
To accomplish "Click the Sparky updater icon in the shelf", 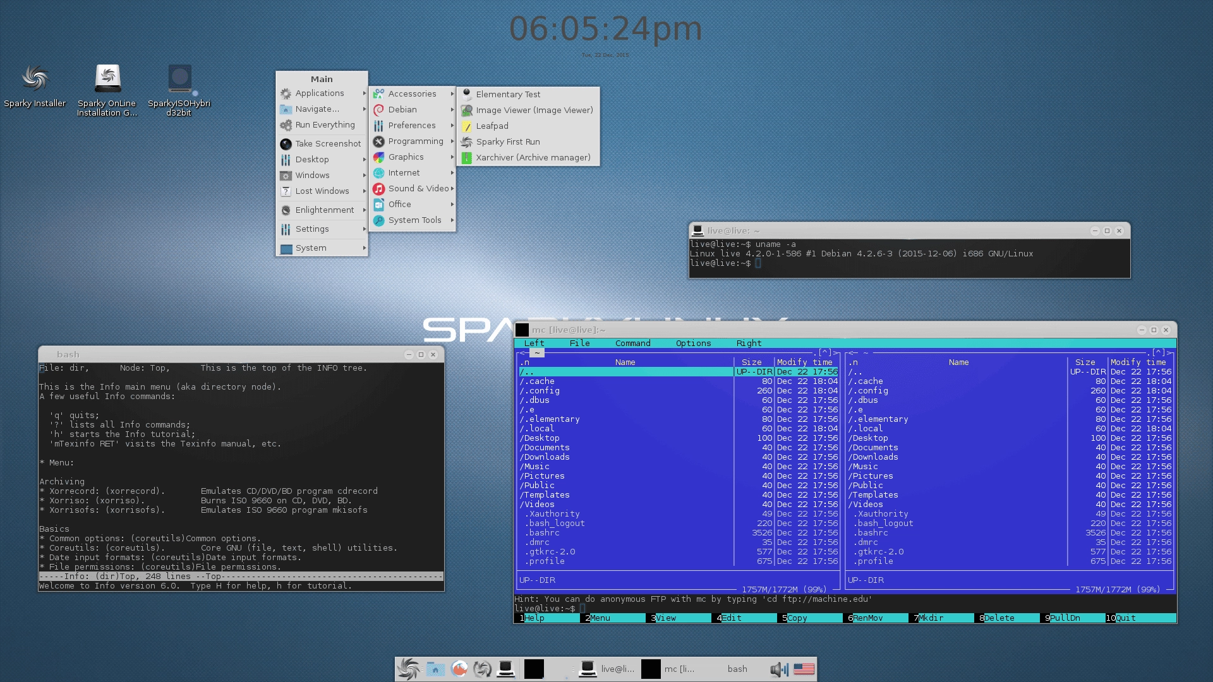I will (483, 669).
